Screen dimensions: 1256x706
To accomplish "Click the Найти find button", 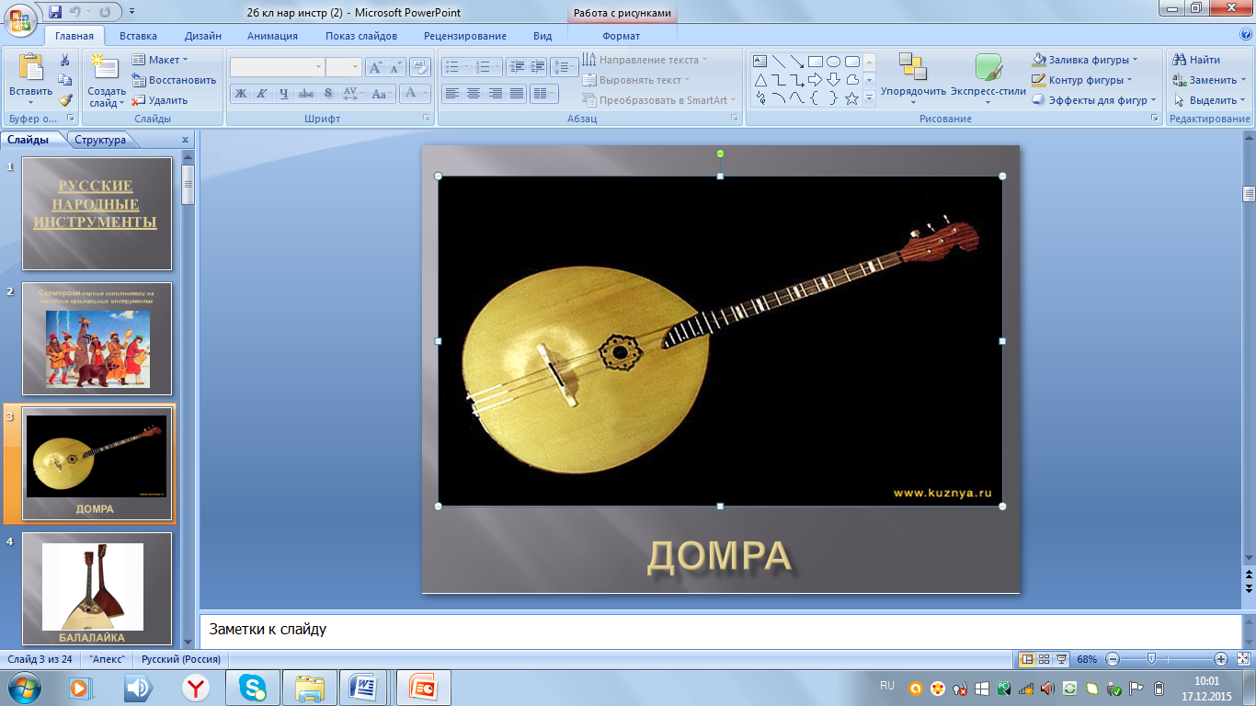I will (x=1196, y=60).
